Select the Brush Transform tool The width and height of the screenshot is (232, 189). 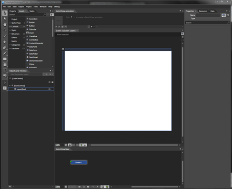click(5, 47)
